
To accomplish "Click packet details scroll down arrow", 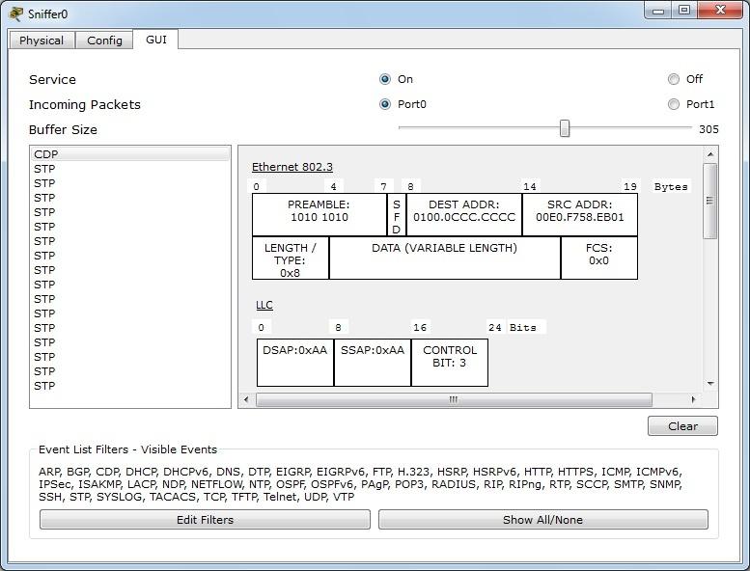I will point(710,383).
